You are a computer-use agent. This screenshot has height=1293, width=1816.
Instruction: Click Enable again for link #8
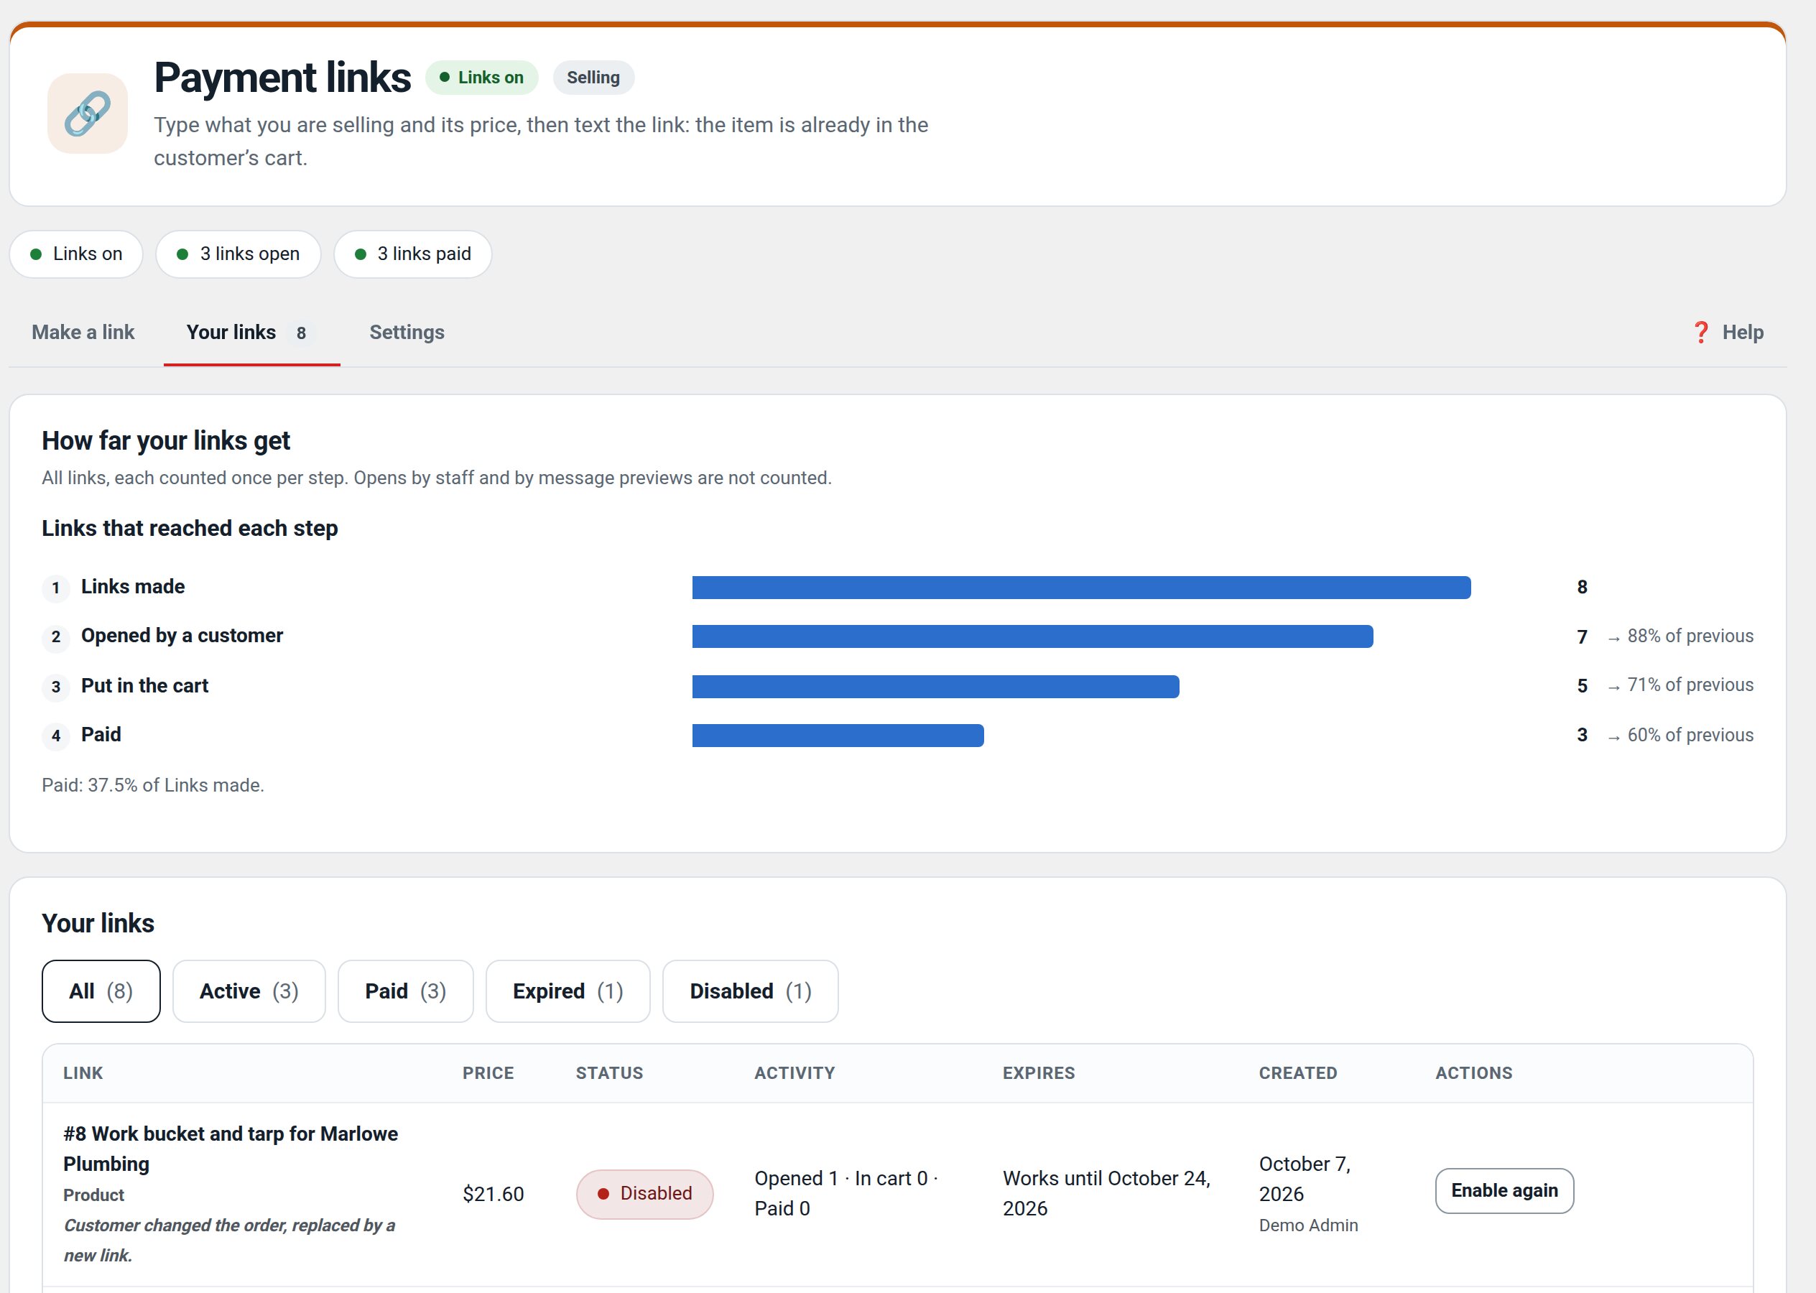(1504, 1190)
